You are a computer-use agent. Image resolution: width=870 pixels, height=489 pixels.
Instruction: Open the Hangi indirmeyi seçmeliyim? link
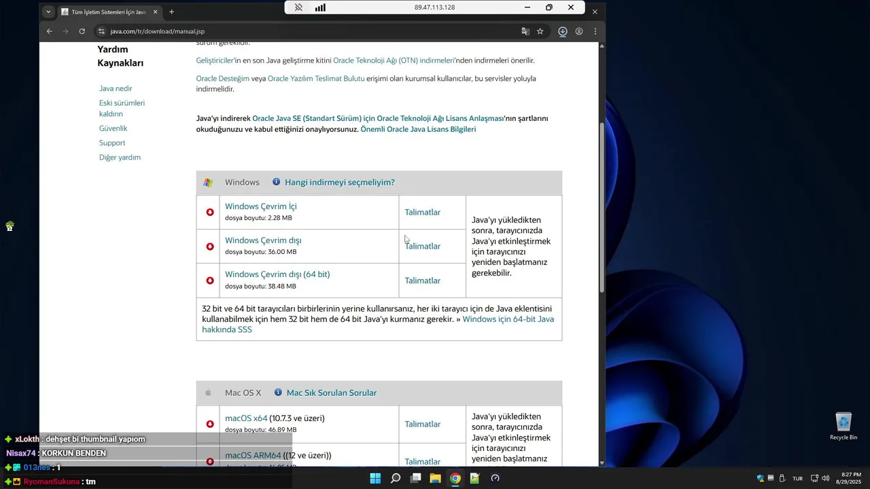[x=340, y=182]
